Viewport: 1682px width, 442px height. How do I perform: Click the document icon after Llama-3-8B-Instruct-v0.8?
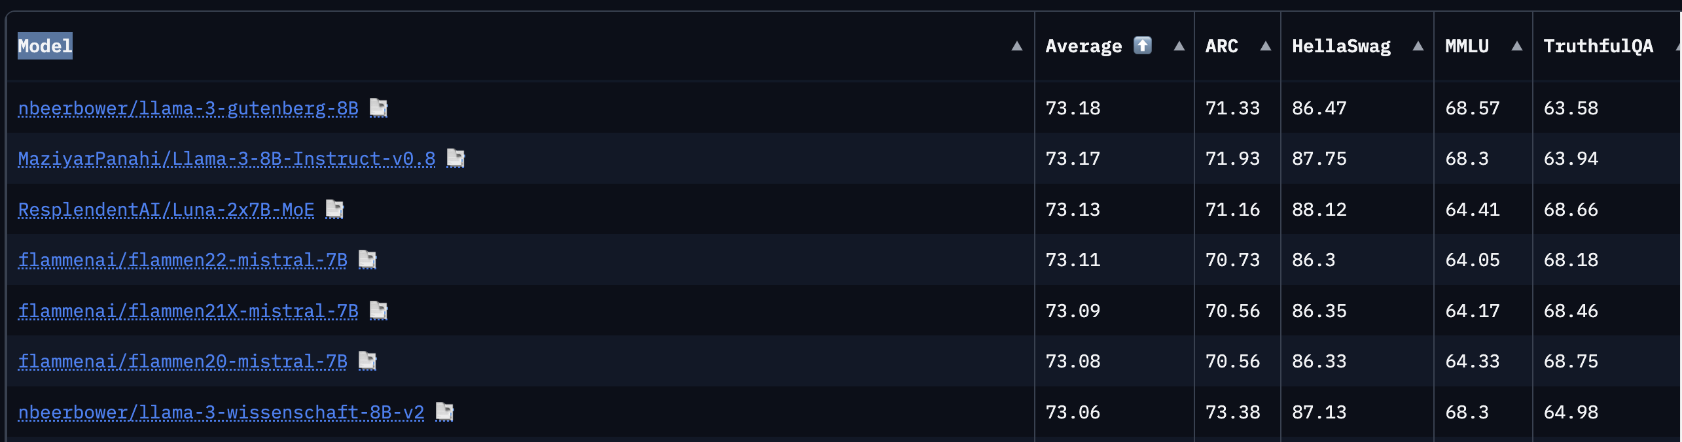pyautogui.click(x=456, y=158)
